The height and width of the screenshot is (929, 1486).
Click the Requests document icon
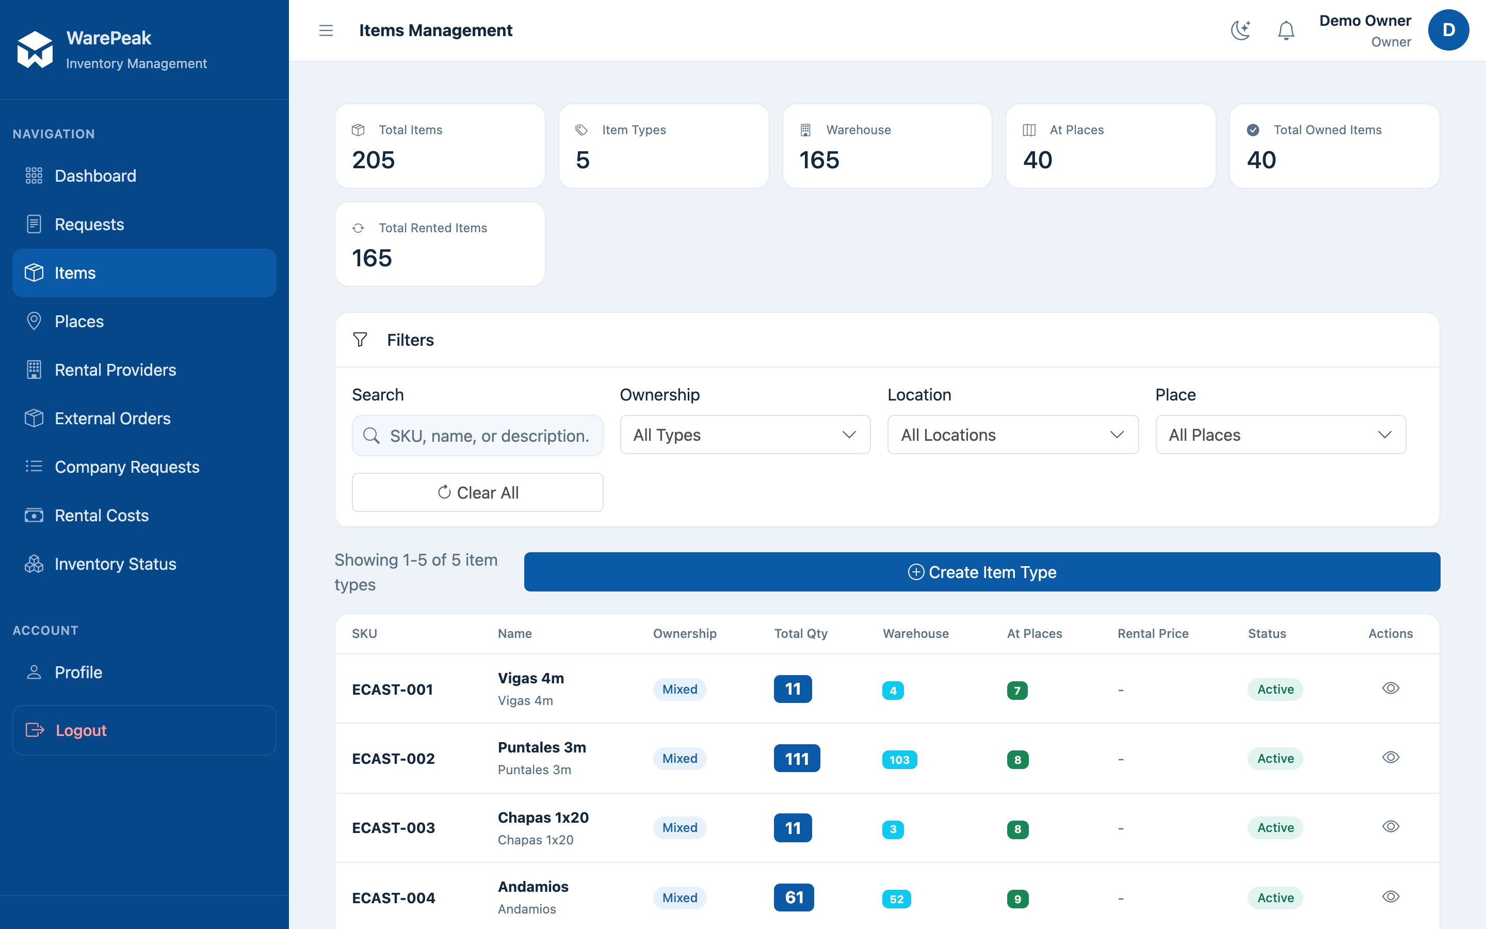(x=34, y=225)
